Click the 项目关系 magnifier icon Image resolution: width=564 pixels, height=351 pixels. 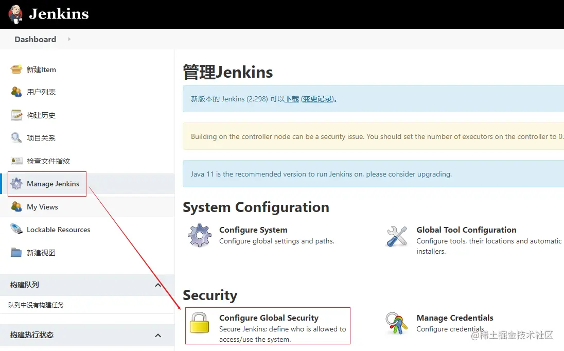coord(16,138)
